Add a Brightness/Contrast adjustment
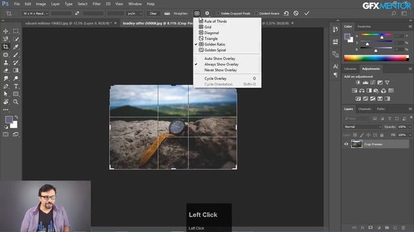Screen dimensions: 414x232 point(358,82)
